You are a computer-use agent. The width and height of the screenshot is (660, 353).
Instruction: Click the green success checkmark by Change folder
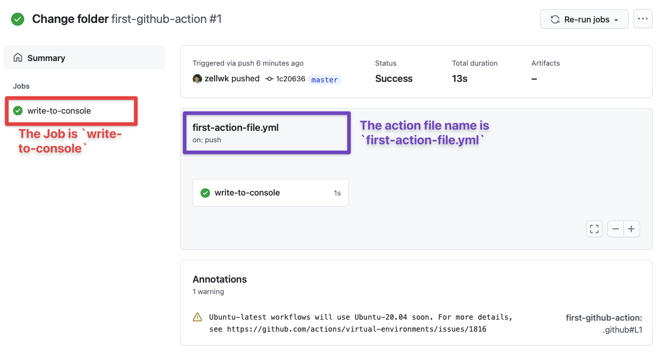(x=17, y=19)
